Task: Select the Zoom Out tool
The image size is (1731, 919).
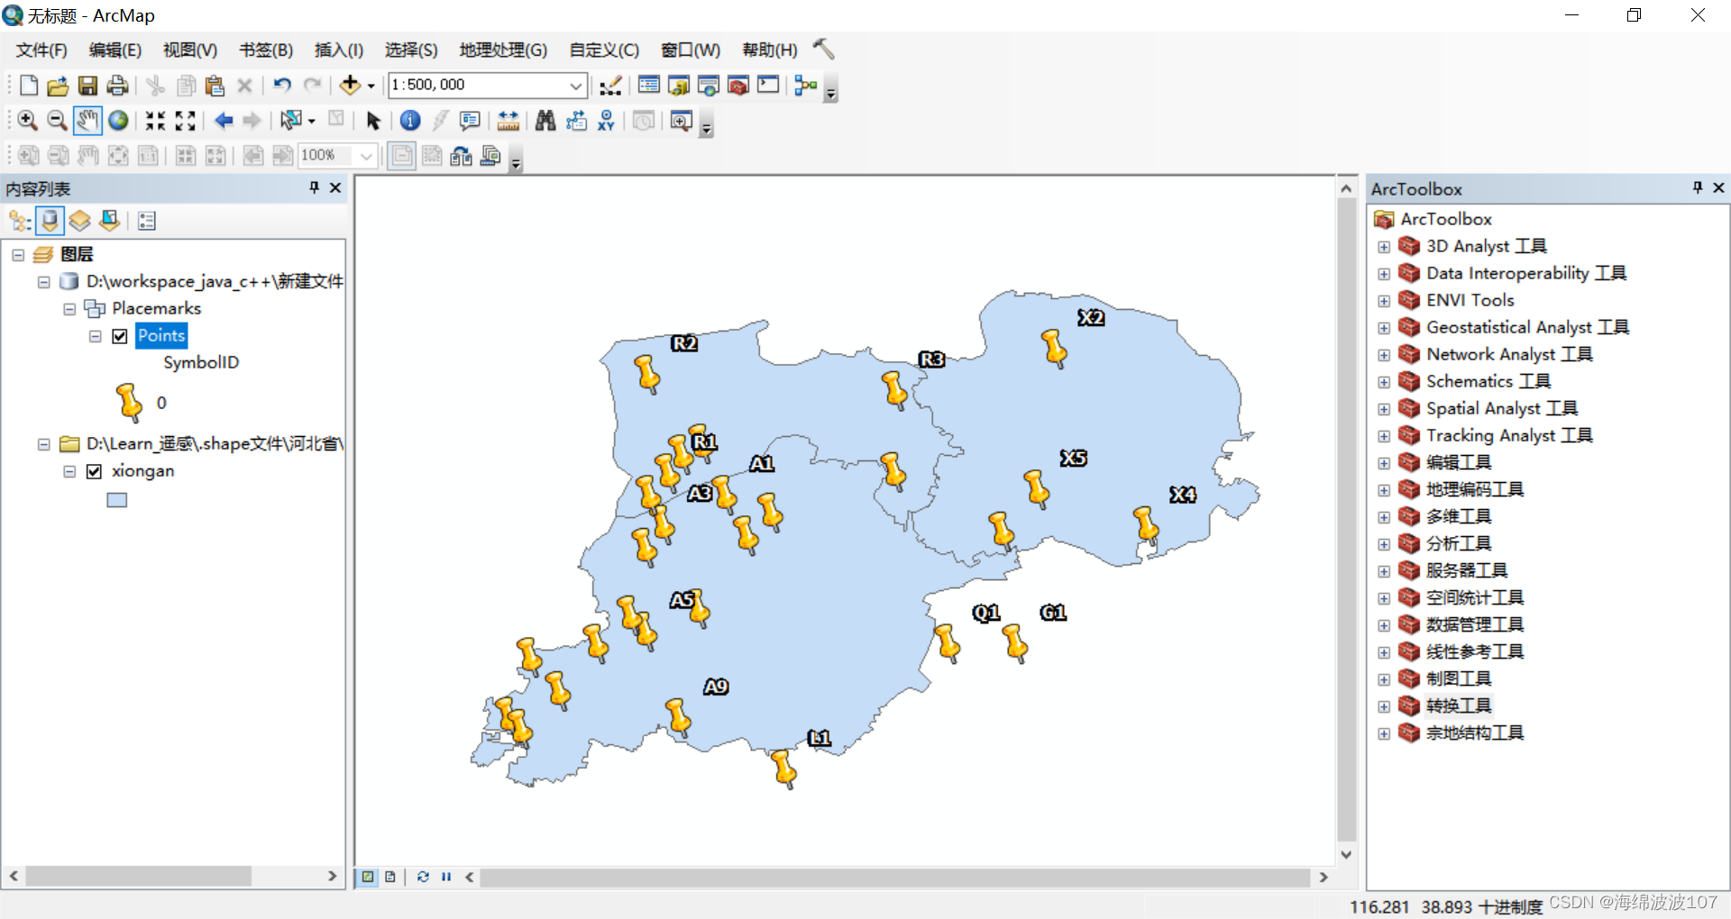Action: [56, 121]
